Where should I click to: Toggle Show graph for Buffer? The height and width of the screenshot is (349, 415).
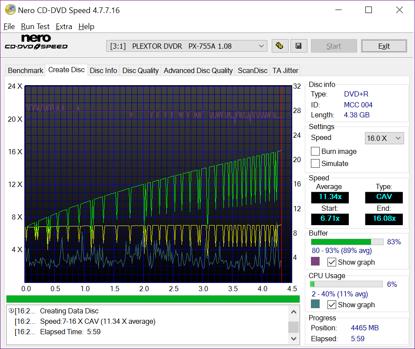click(x=332, y=262)
